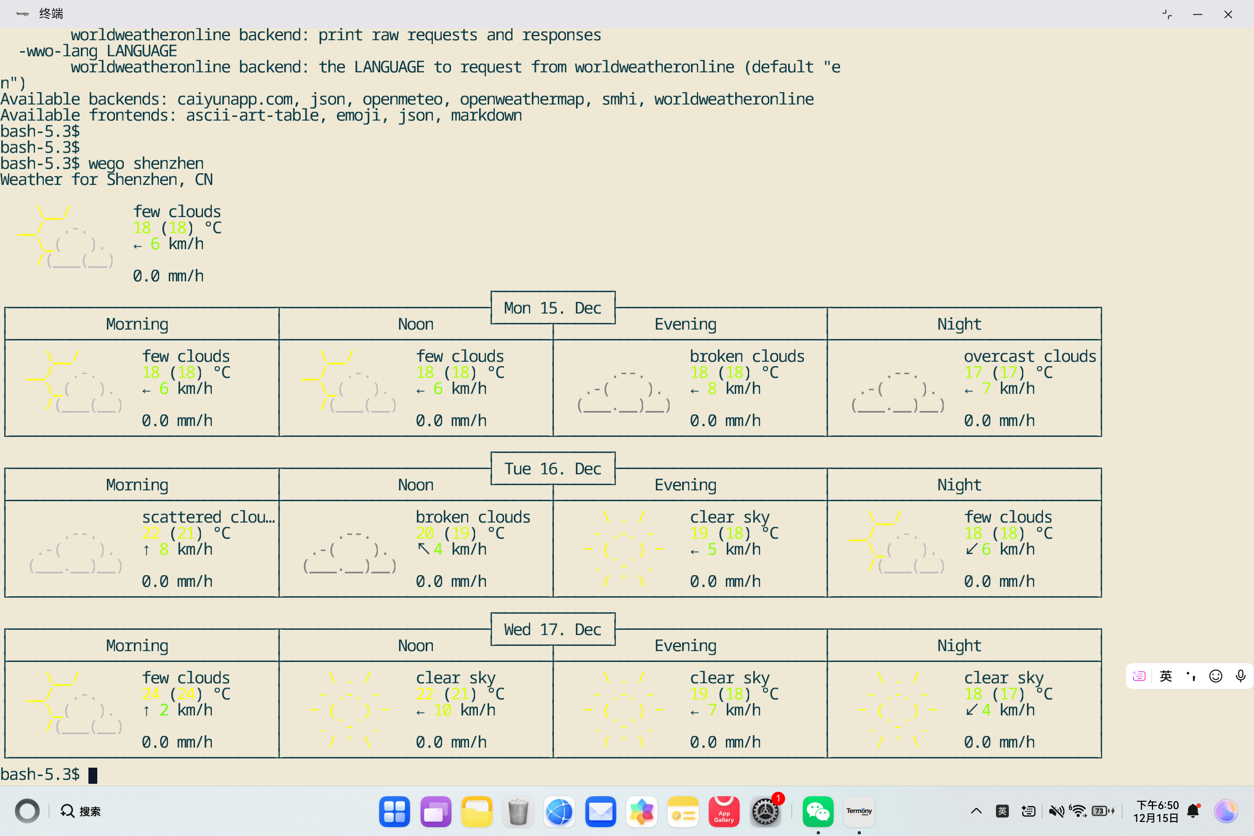This screenshot has width=1254, height=836.
Task: Open the Gallery photos flower icon
Action: 641,811
